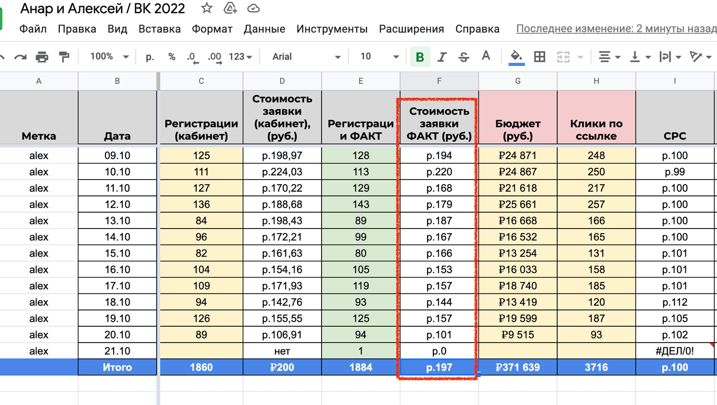Select date cell 21.10

[x=117, y=351]
